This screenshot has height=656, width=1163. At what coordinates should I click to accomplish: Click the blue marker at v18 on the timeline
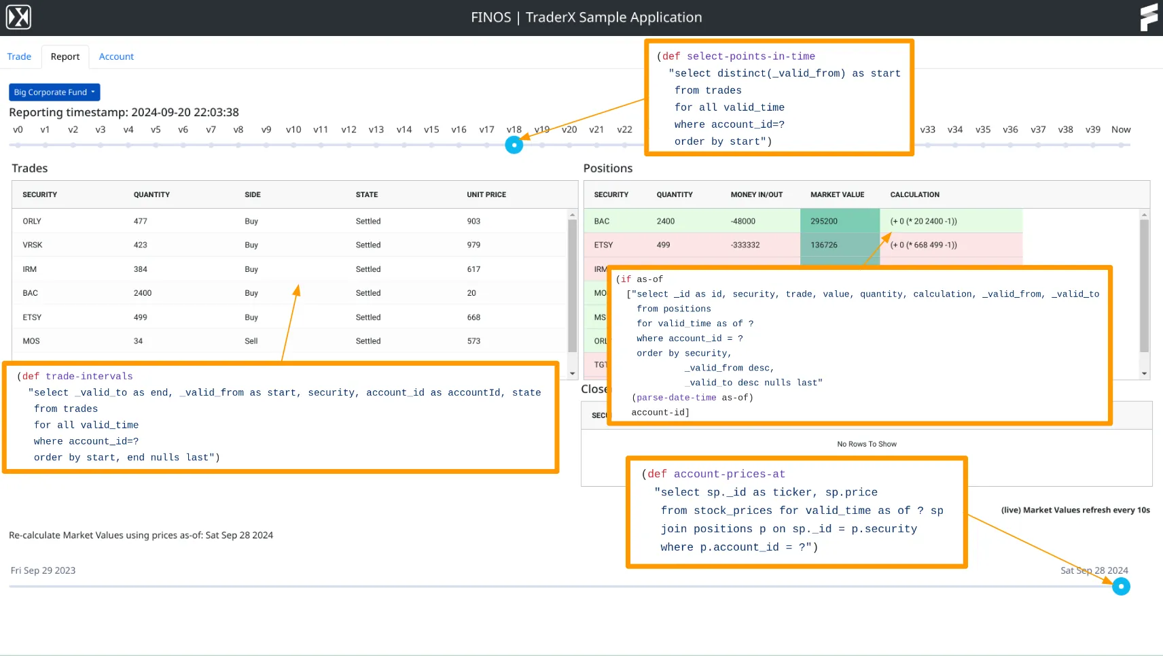click(514, 144)
